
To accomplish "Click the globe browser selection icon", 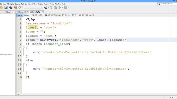I will (46, 7).
